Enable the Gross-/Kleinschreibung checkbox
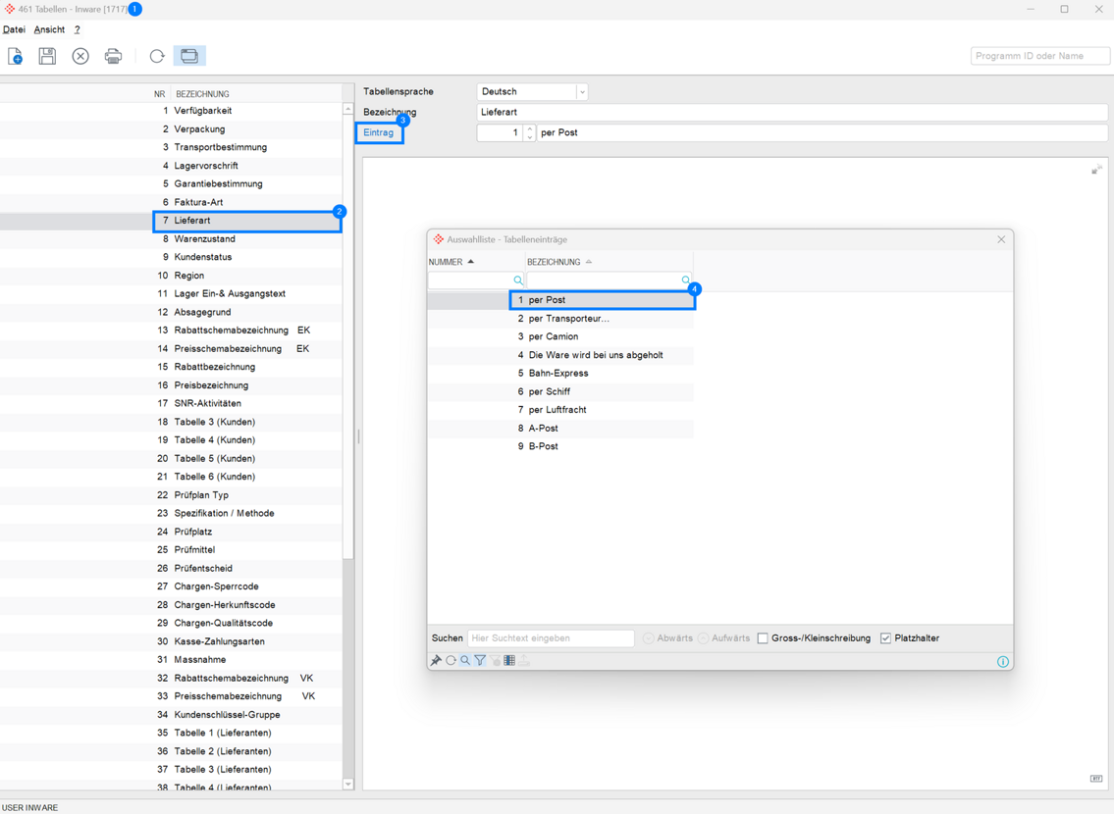Image resolution: width=1114 pixels, height=814 pixels. [763, 638]
